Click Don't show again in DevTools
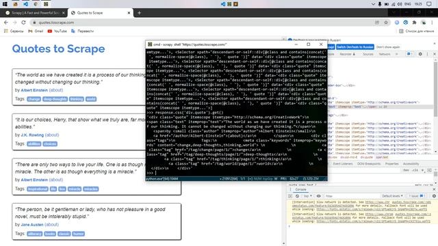438x246 pixels. tap(388, 47)
